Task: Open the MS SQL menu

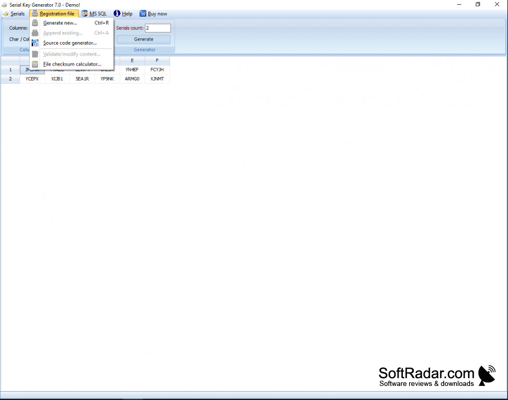Action: (94, 14)
